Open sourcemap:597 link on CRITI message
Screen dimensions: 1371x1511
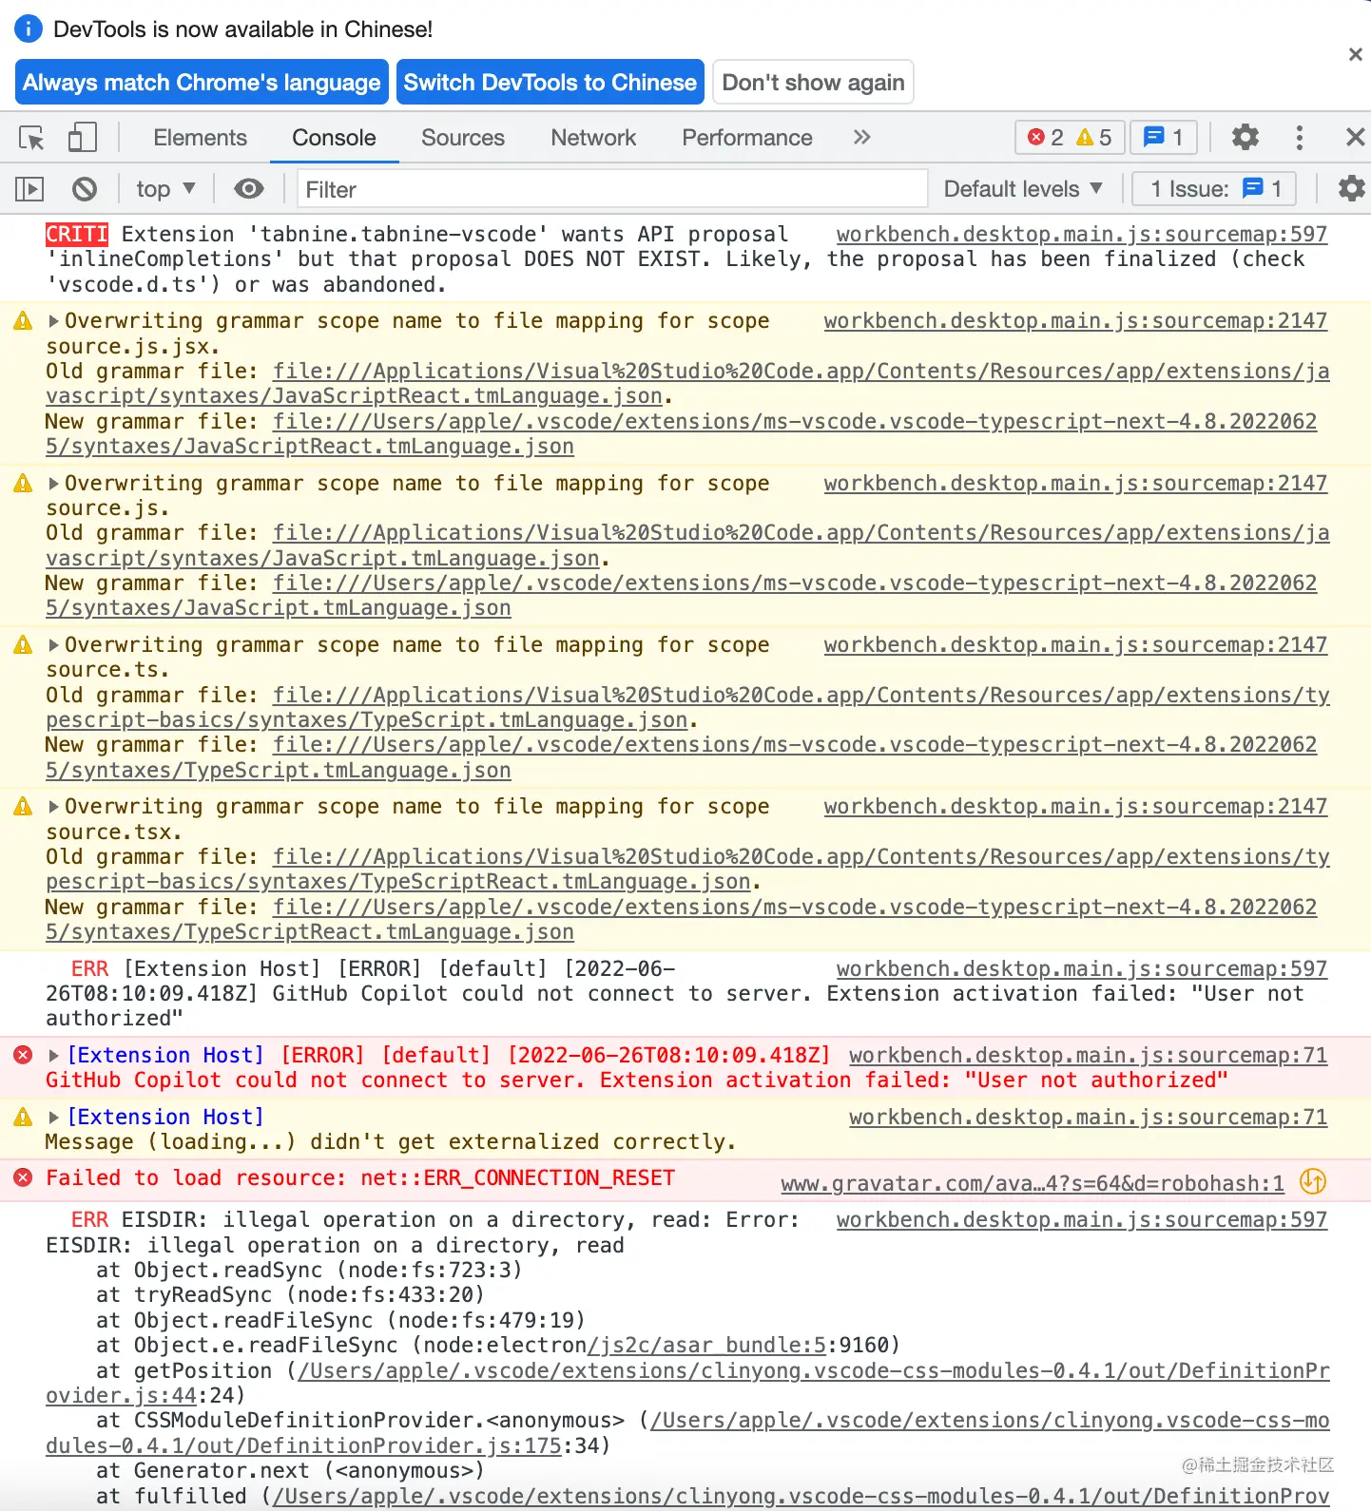1082,235
